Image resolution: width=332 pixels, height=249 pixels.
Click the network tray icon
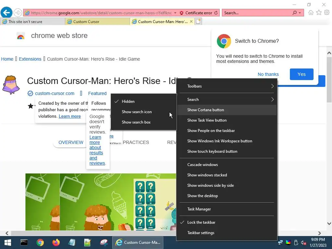point(280,243)
